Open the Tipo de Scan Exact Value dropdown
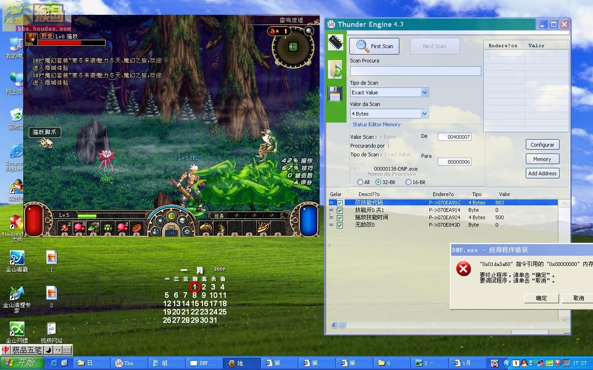This screenshot has width=593, height=370. tap(424, 92)
